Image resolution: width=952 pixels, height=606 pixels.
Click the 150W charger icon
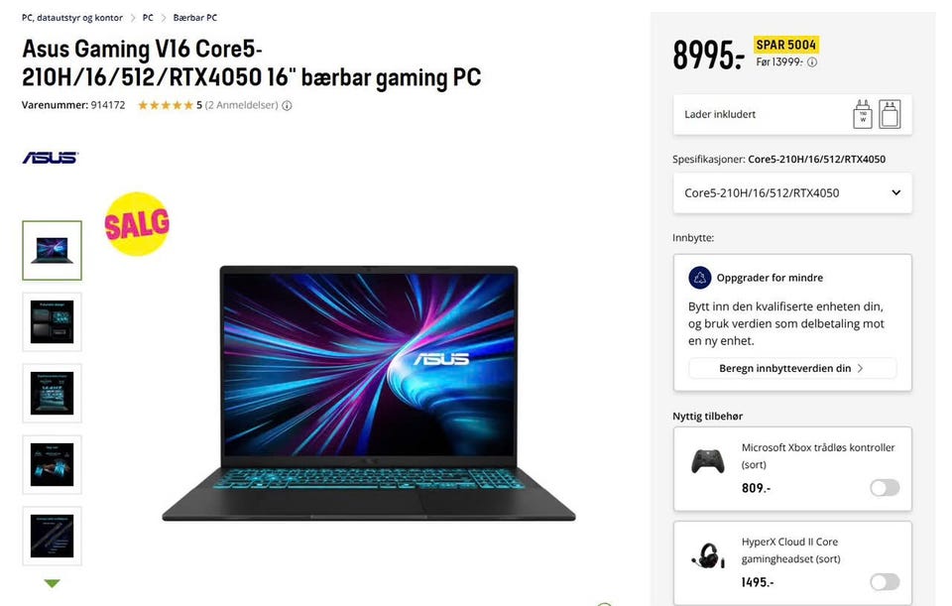click(x=863, y=114)
